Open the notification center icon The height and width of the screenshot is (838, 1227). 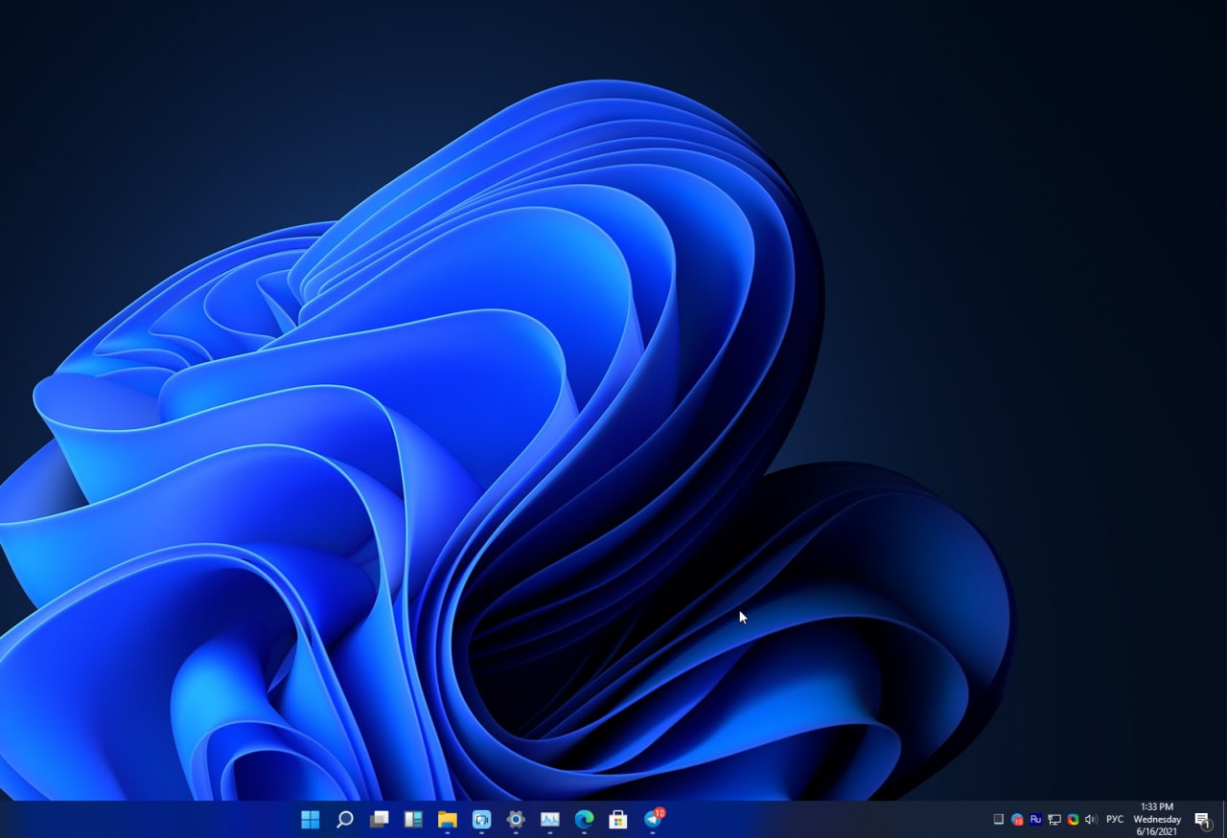click(1202, 820)
